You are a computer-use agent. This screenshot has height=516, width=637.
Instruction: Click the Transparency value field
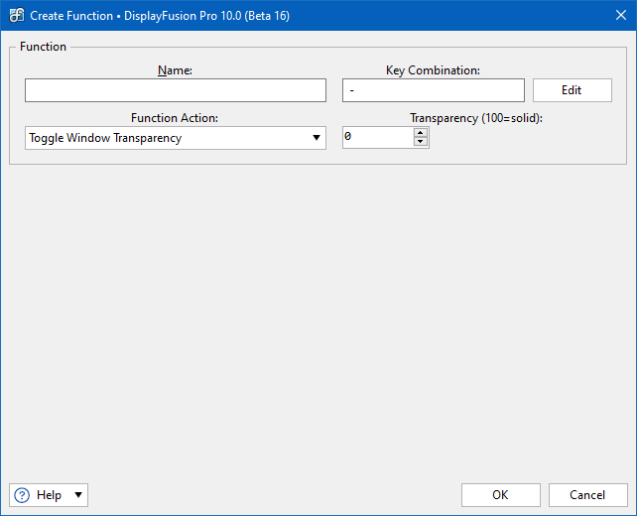click(x=378, y=137)
